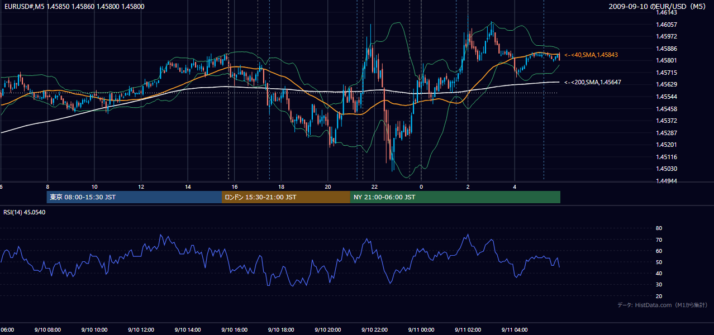Click RSI scale value 60
This screenshot has width=714, height=335.
[659, 251]
